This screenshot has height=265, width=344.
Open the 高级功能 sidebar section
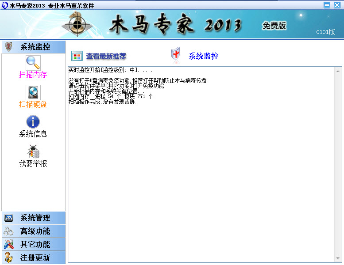click(34, 231)
